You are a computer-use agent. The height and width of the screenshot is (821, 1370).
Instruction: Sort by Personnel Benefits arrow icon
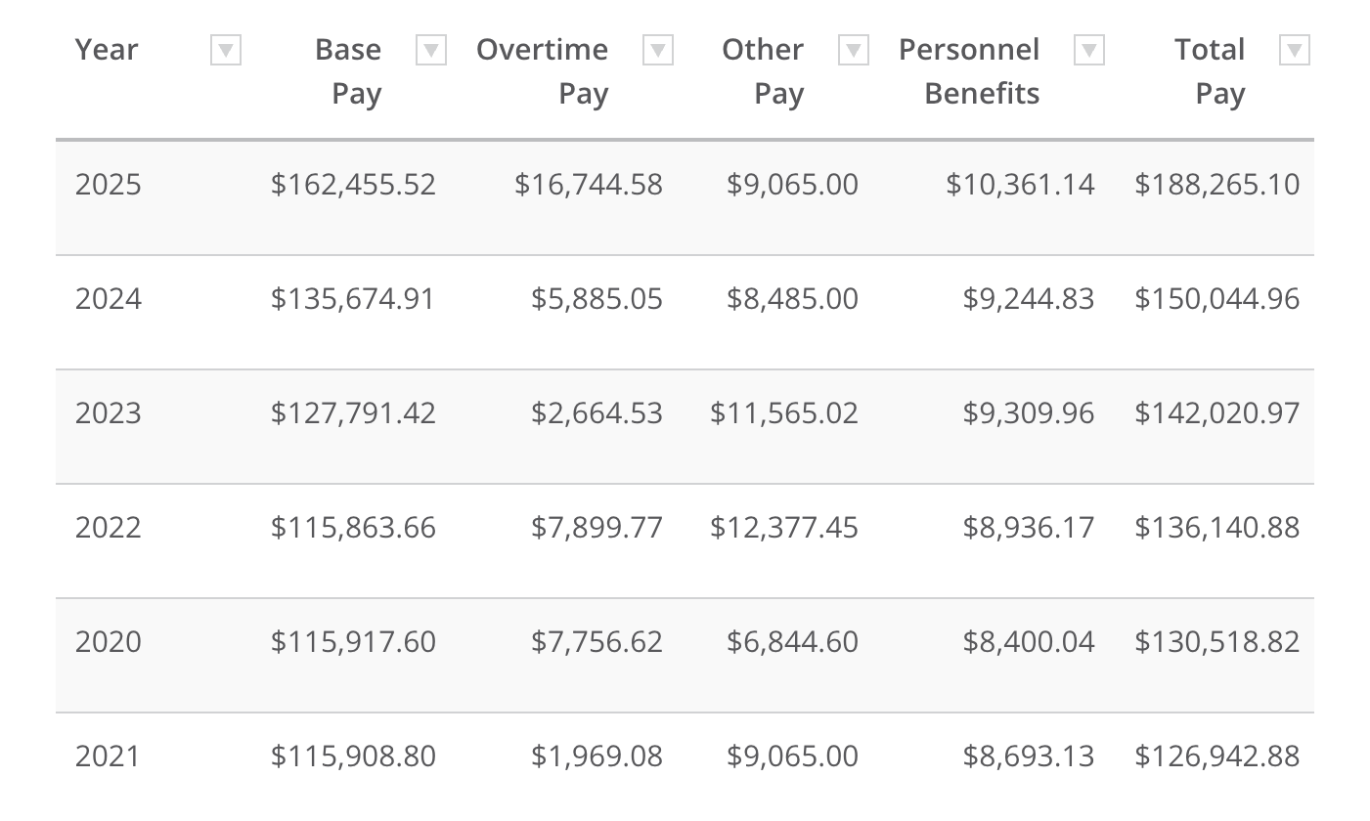1089,50
